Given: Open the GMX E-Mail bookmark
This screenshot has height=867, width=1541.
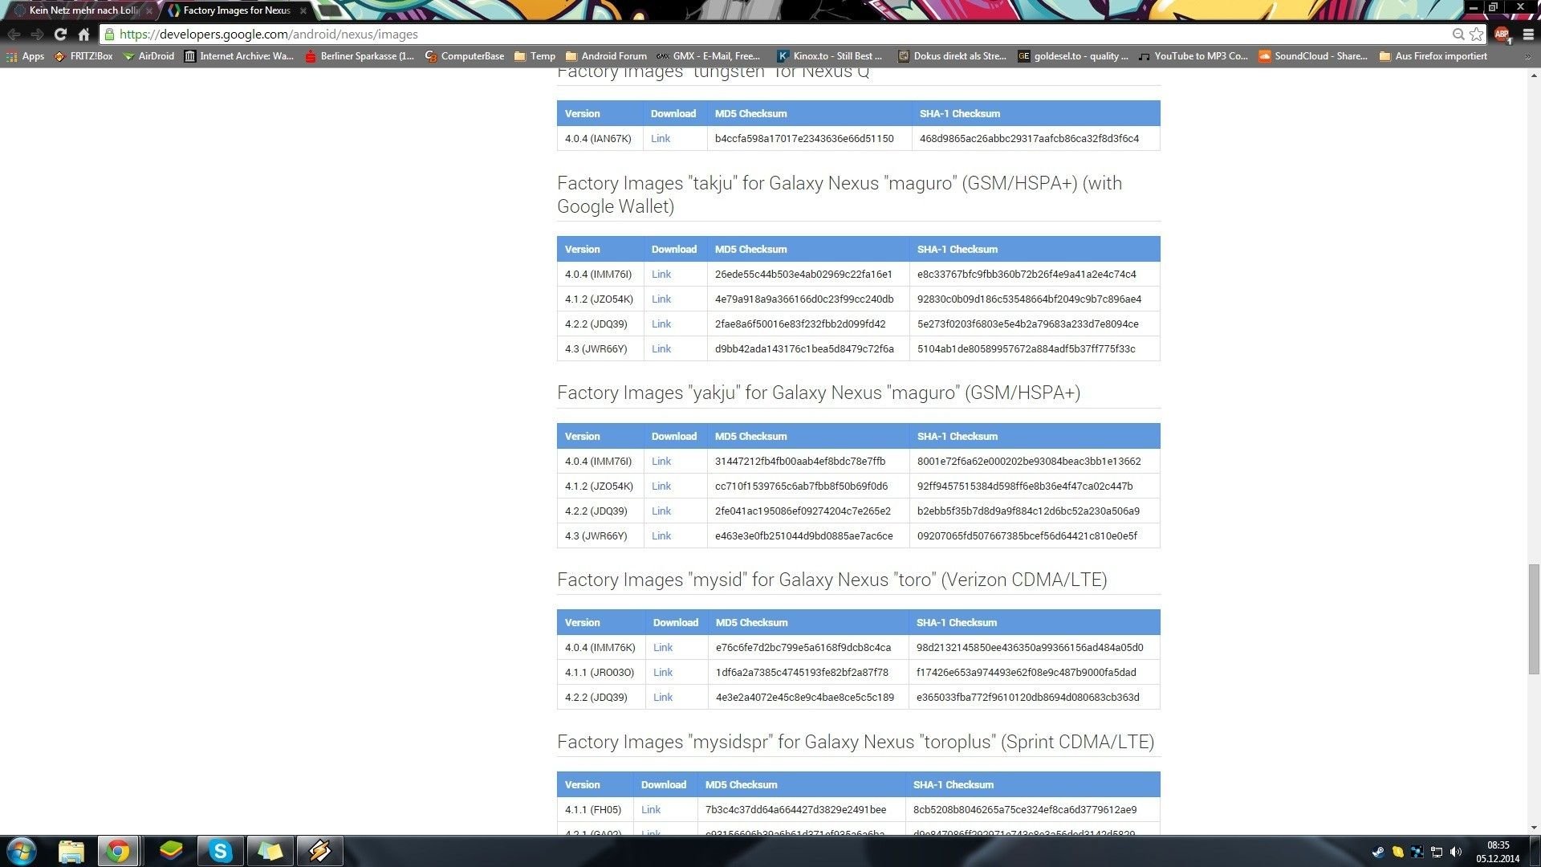Looking at the screenshot, I should click(709, 56).
